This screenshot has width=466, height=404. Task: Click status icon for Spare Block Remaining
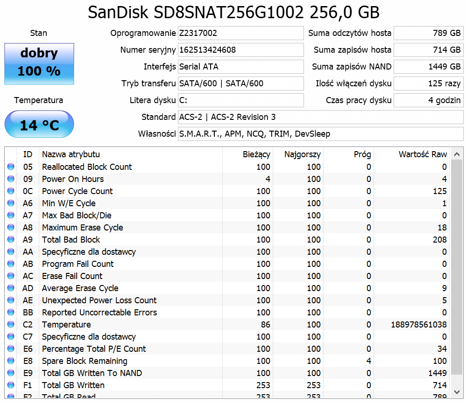coord(11,361)
